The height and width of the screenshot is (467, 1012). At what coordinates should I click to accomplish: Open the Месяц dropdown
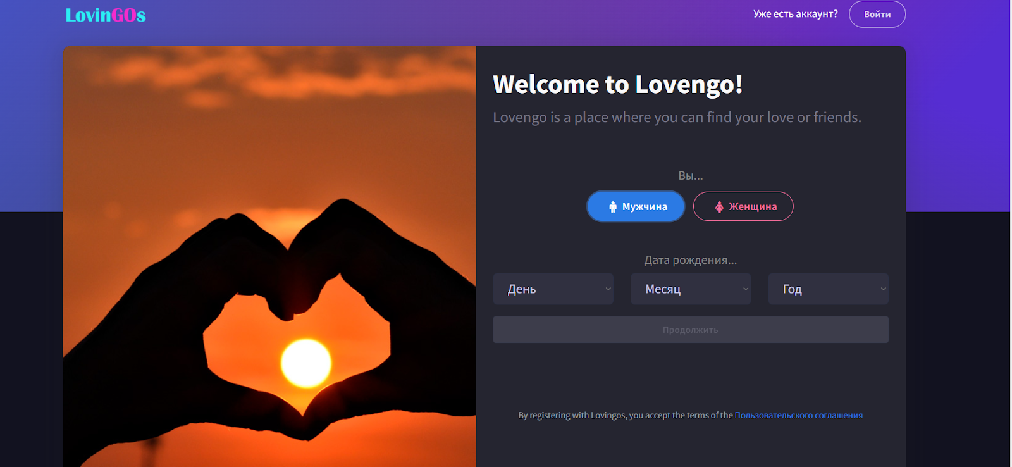click(x=691, y=289)
